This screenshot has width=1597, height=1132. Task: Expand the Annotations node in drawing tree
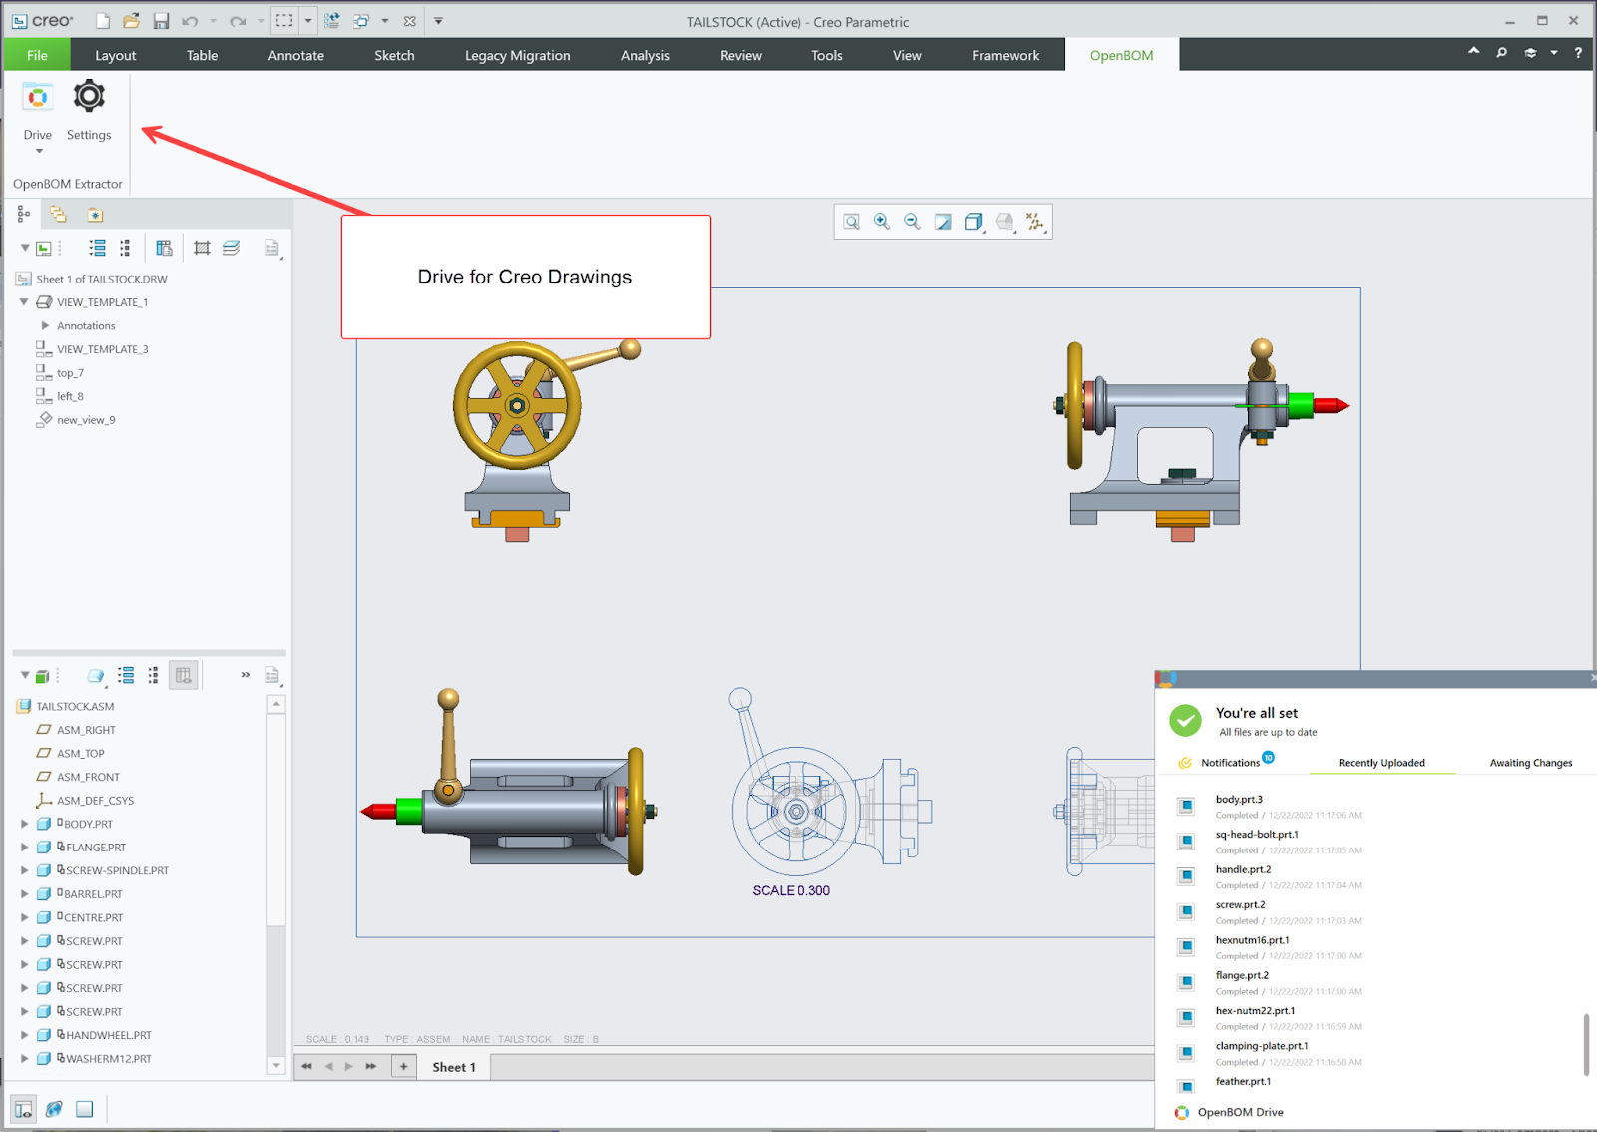pos(45,326)
